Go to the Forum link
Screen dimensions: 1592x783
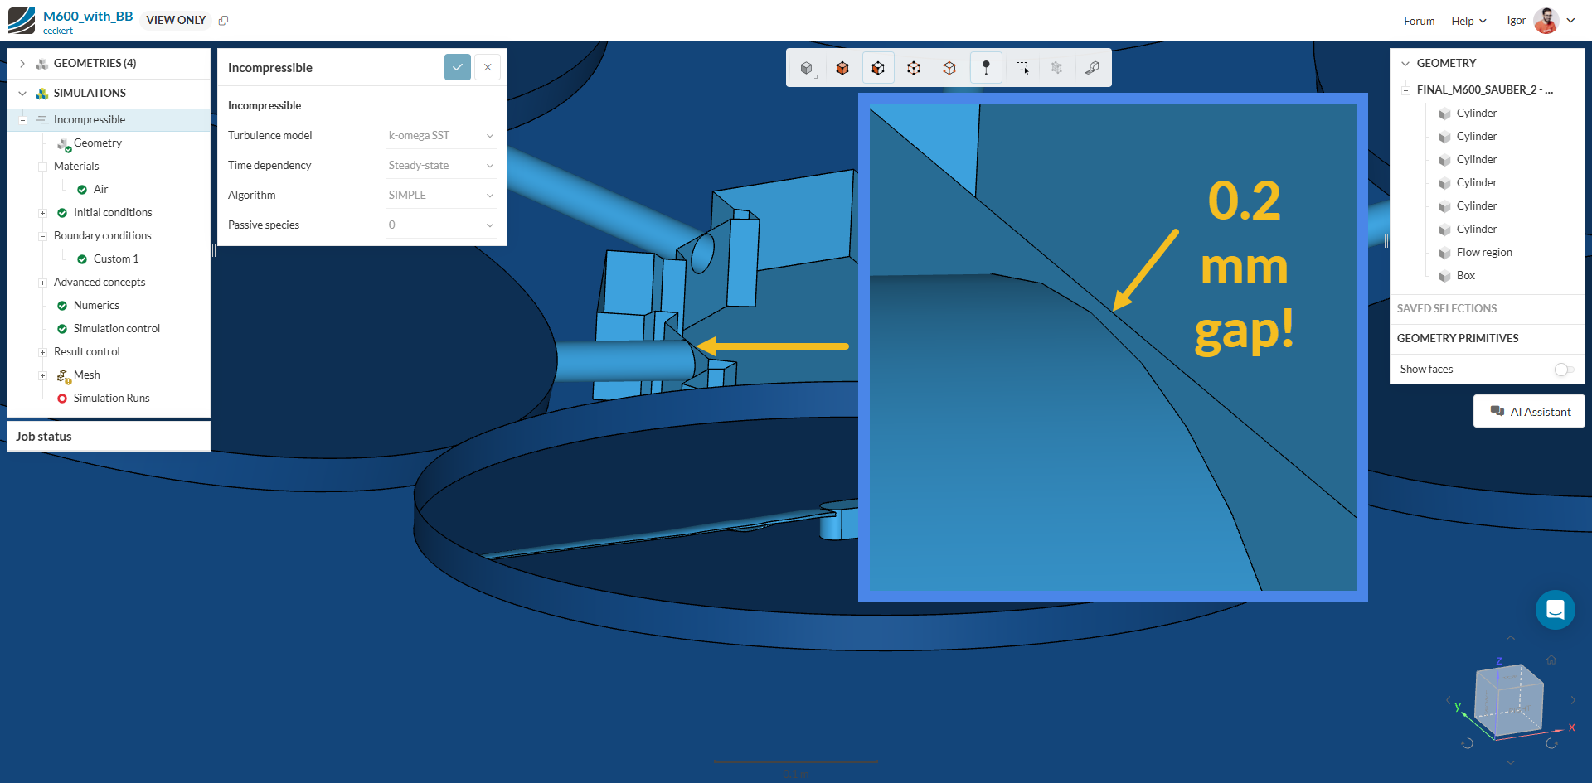click(x=1419, y=21)
